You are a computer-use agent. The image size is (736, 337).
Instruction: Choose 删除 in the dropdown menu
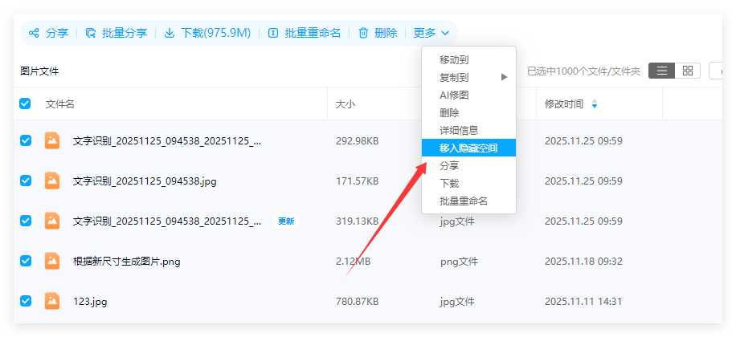(449, 113)
